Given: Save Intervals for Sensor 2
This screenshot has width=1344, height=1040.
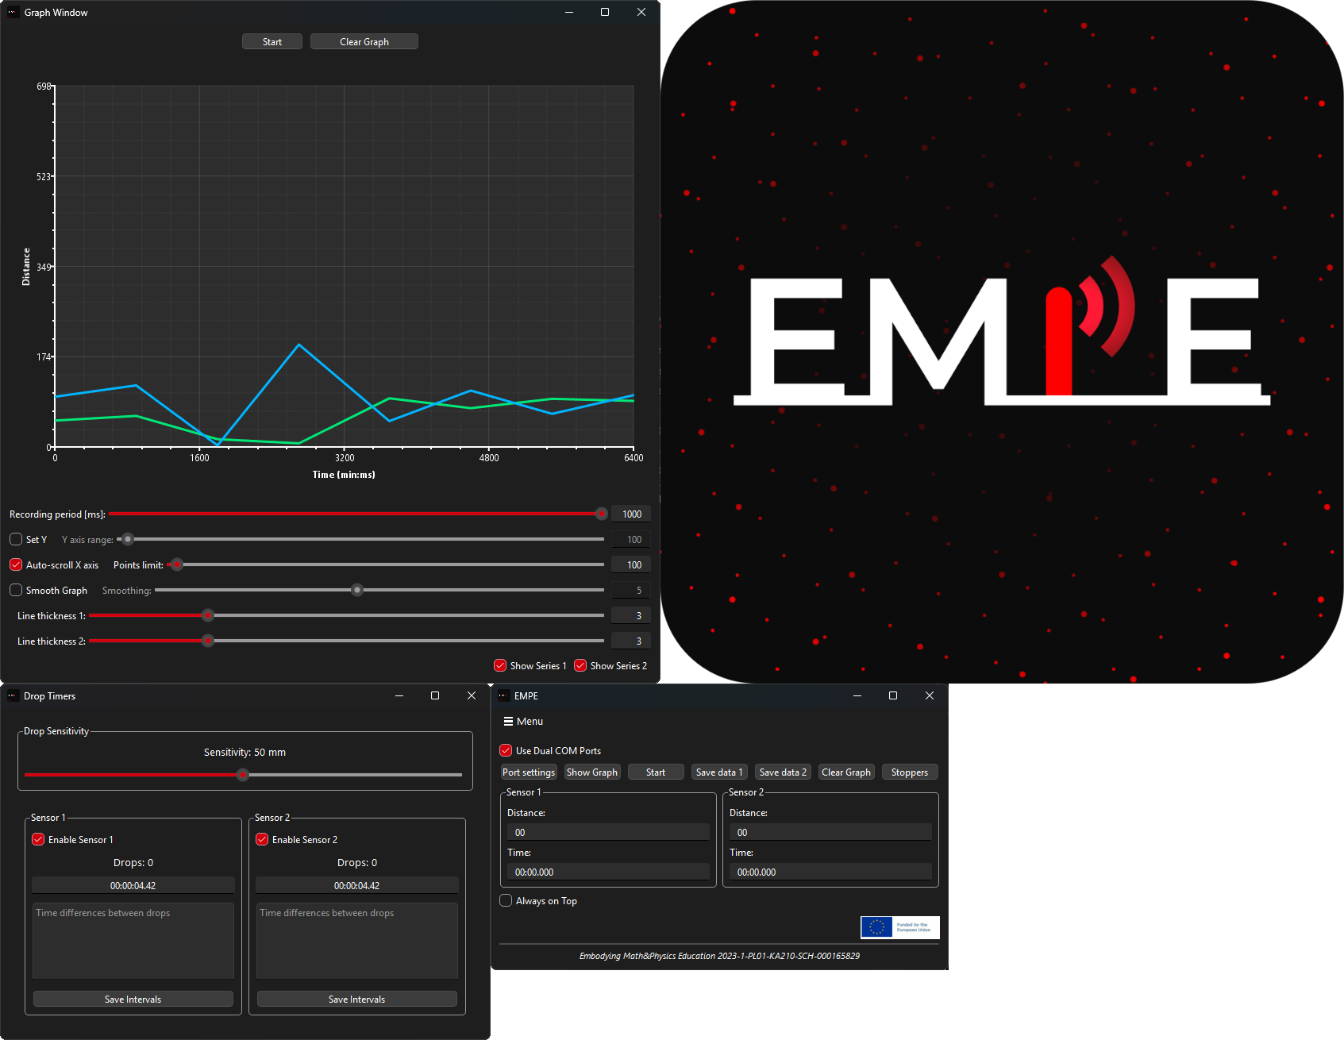Looking at the screenshot, I should click(x=357, y=1000).
